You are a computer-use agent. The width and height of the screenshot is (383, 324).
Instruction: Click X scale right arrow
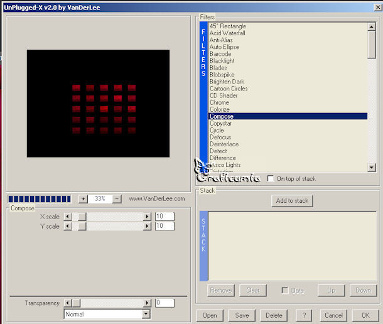point(147,217)
